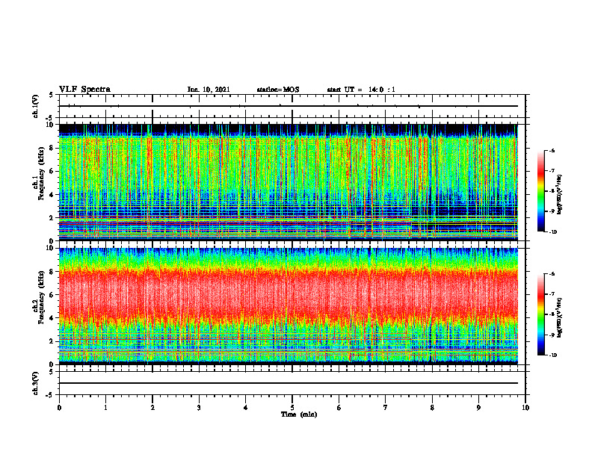Click the "station=MOS" header label
The image size is (592, 457).
[x=278, y=90]
